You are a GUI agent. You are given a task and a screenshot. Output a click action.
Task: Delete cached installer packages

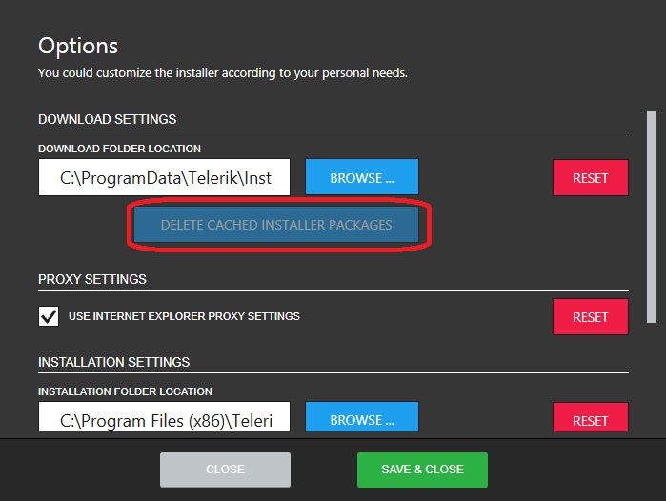276,225
